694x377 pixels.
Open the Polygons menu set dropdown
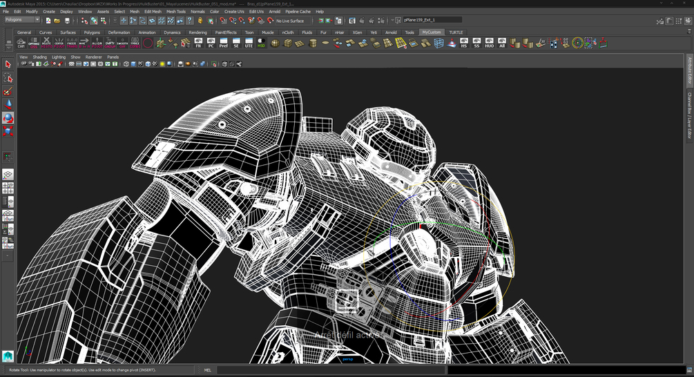[x=22, y=20]
